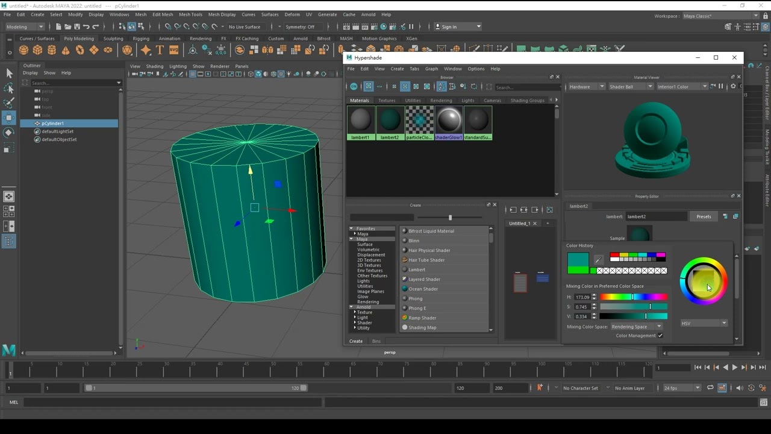The image size is (771, 434).
Task: Open the Modeling menu set dropdown
Action: 25,27
